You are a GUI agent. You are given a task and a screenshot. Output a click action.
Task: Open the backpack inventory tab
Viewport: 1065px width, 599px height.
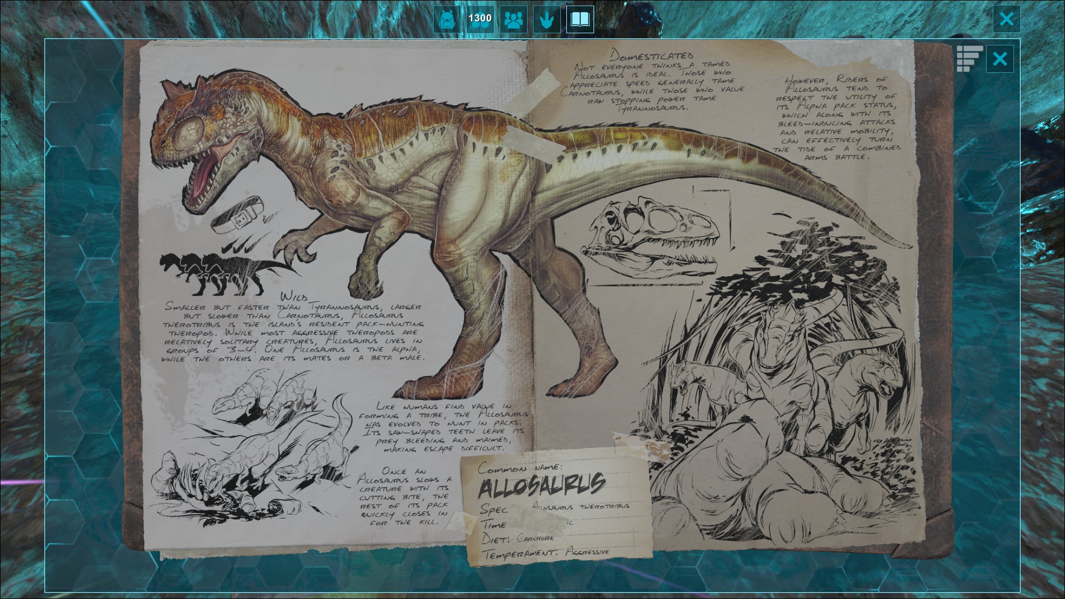pyautogui.click(x=447, y=20)
